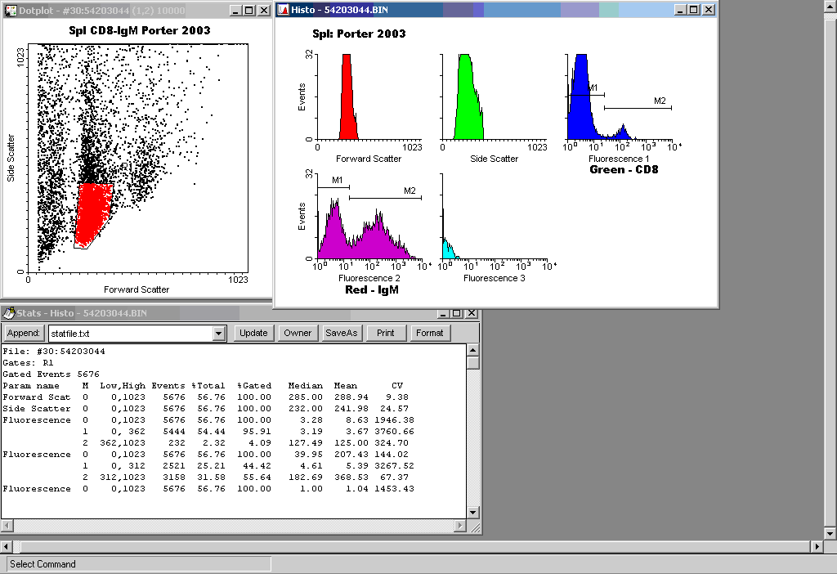Minimize the Stats - Histo window

coord(444,313)
